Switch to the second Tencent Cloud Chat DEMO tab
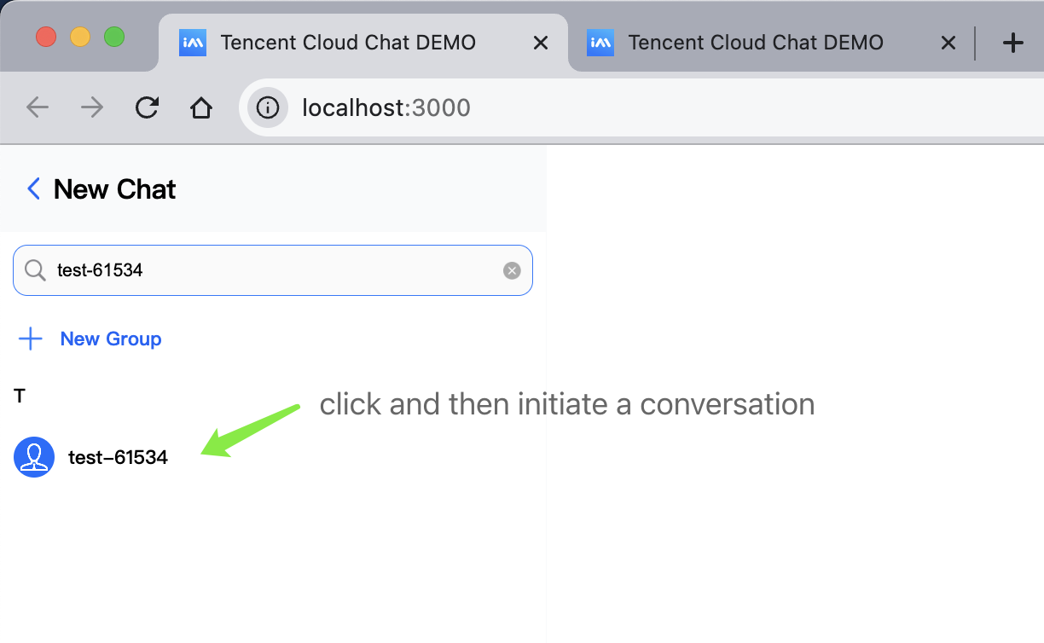Screen dimensions: 1044x643 click(755, 43)
